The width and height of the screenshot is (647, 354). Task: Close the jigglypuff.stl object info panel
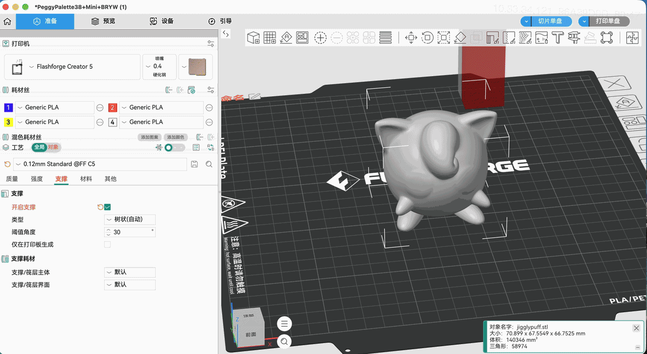point(636,328)
